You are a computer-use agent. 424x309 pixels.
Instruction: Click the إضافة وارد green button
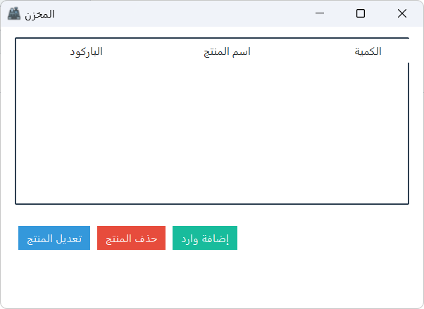pyautogui.click(x=205, y=238)
